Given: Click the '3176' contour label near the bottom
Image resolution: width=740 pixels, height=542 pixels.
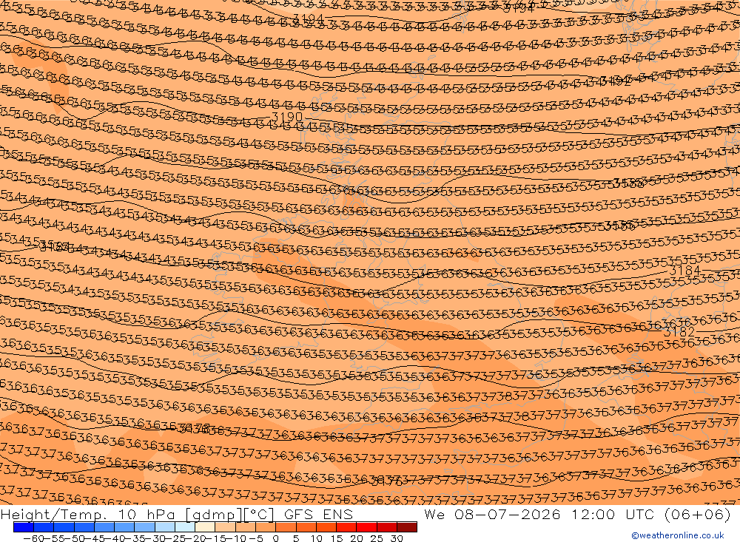Looking at the screenshot, I should coord(387,481).
